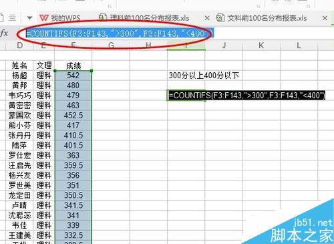Screen dimensions: 334x244
Task: Select the cell with name 王建美
Action: 19,235
